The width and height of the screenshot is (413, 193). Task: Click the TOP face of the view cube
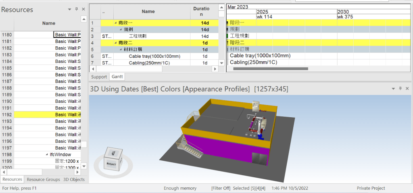114,153
